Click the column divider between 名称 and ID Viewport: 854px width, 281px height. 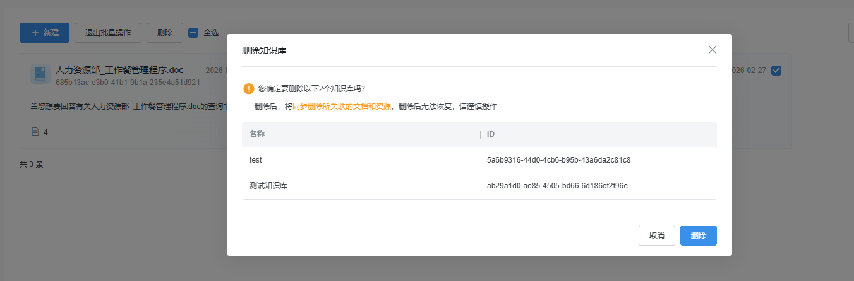click(x=480, y=134)
